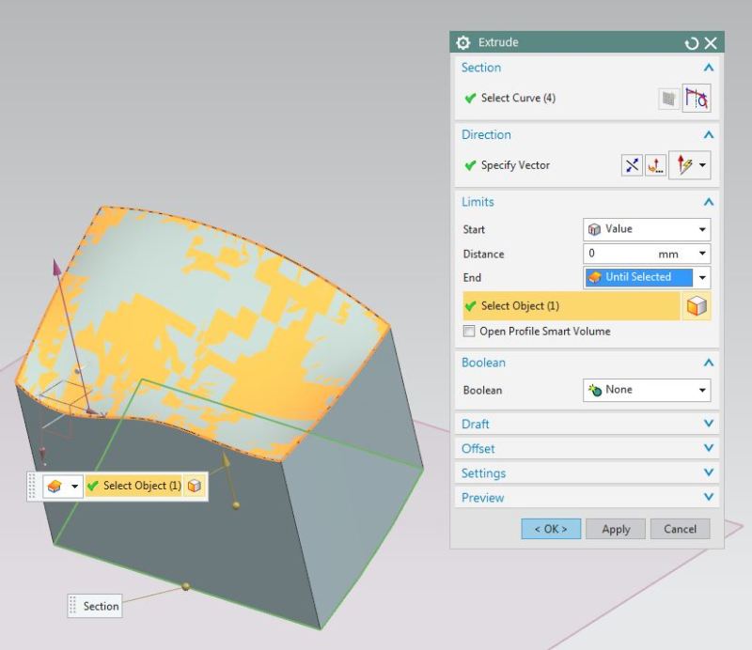The image size is (752, 650).
Task: Click the Section label in the viewport
Action: coord(101,607)
